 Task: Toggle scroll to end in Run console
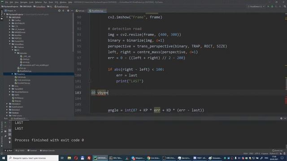(x=10, y=134)
